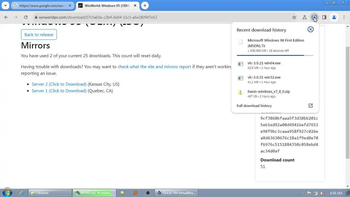Open network tray icon
The image size is (350, 197).
(x=316, y=193)
